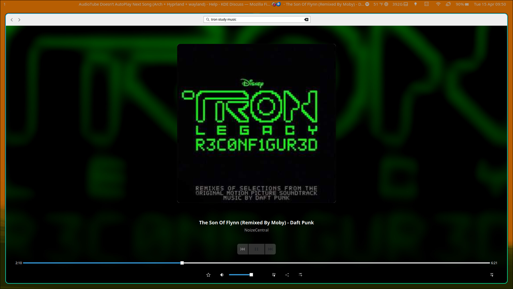
Task: Click the 90% battery indicator
Action: coord(462,4)
